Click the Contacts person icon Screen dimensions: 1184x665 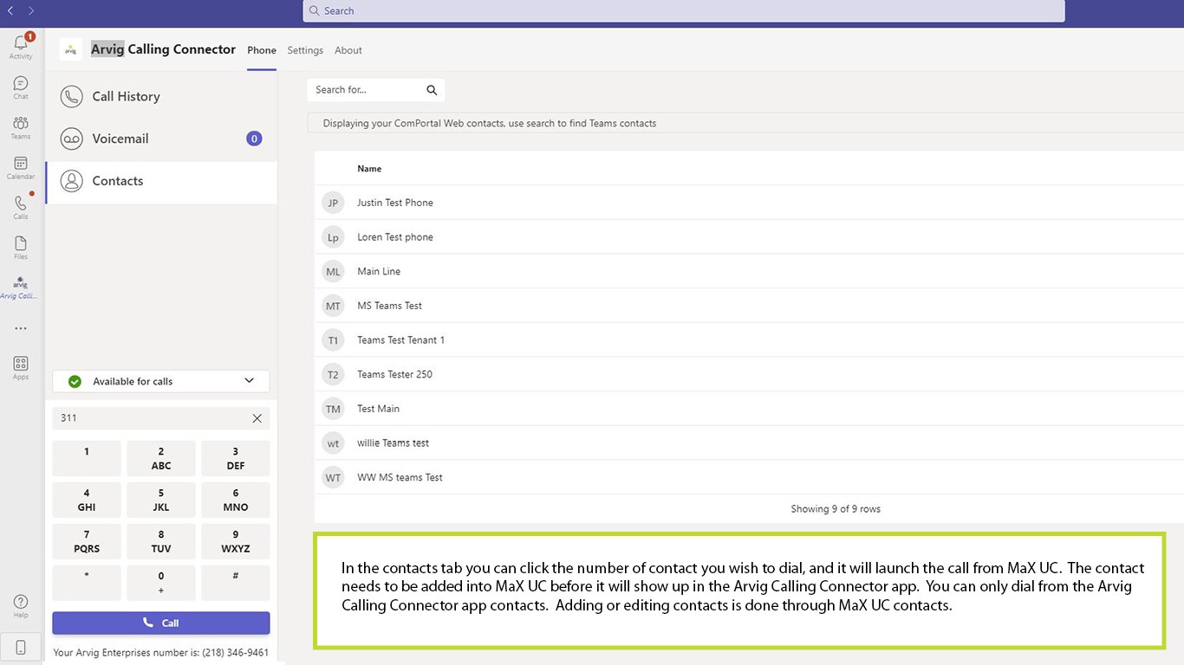pos(71,181)
